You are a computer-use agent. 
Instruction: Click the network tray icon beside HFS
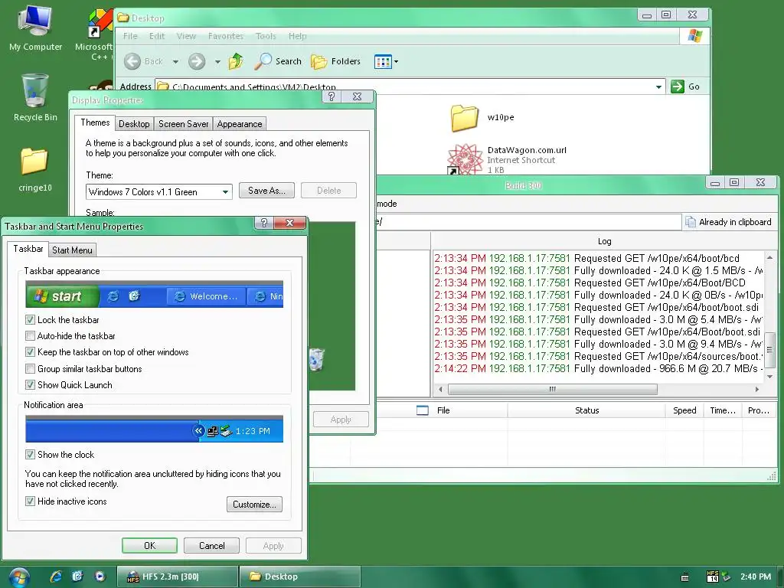726,577
